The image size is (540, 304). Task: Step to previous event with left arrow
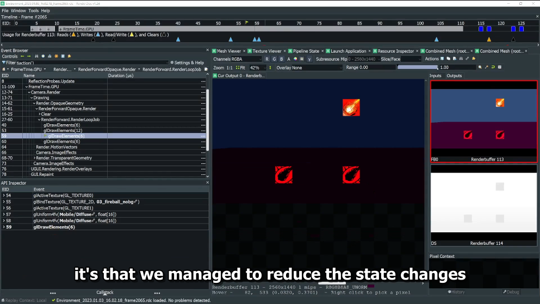(x=22, y=56)
